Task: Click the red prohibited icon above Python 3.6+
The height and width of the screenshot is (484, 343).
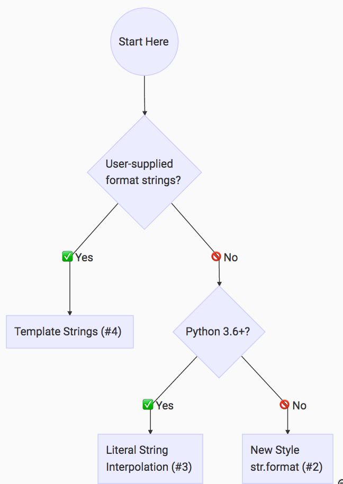Action: pyautogui.click(x=216, y=257)
